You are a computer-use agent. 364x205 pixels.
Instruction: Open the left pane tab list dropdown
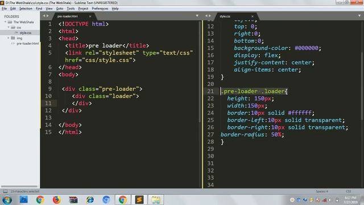tap(197, 16)
